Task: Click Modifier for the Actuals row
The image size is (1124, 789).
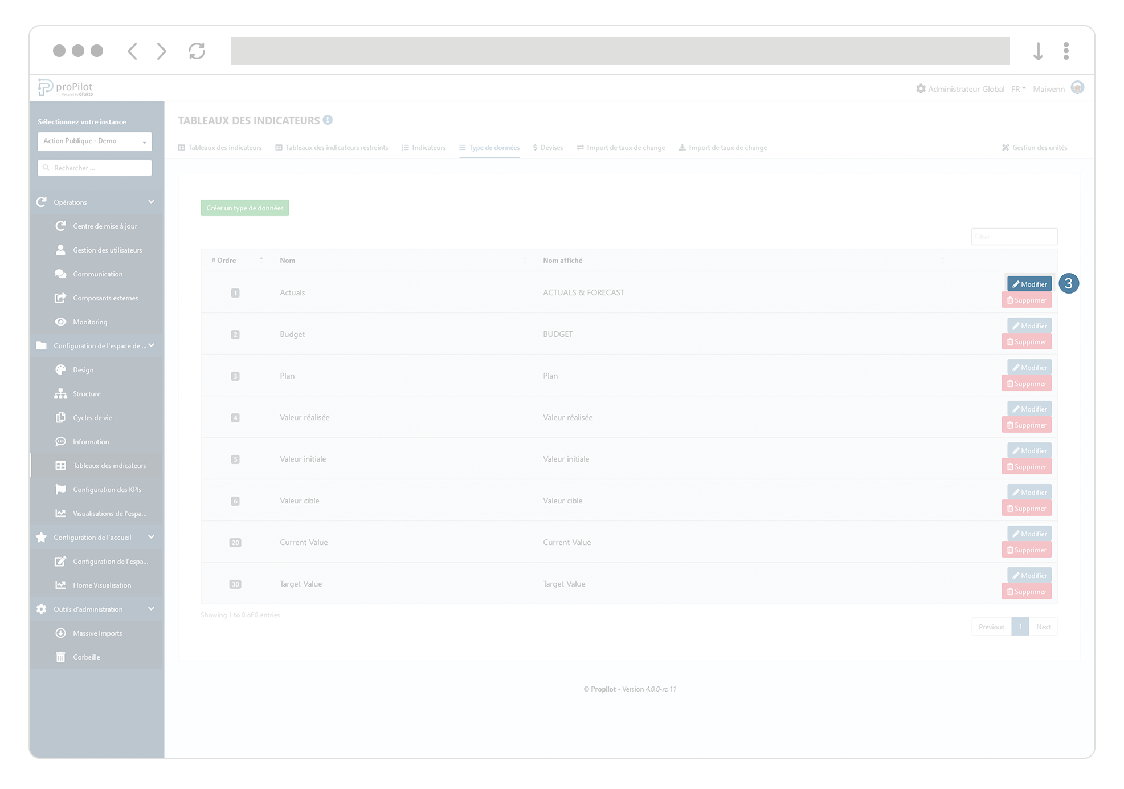Action: 1029,284
